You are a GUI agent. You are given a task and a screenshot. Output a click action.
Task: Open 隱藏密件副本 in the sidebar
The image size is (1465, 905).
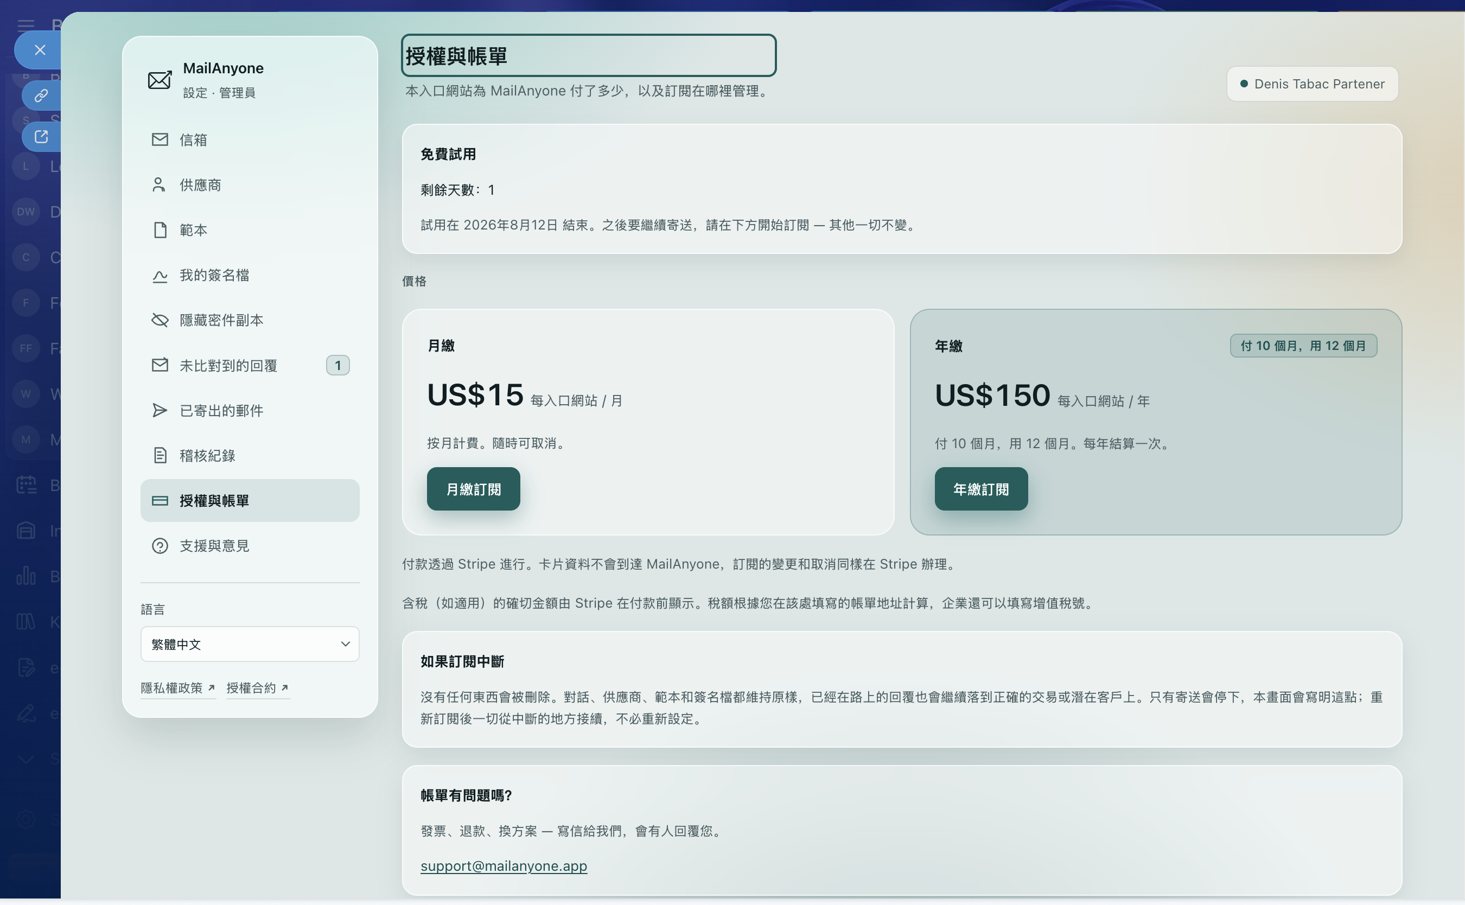(250, 320)
